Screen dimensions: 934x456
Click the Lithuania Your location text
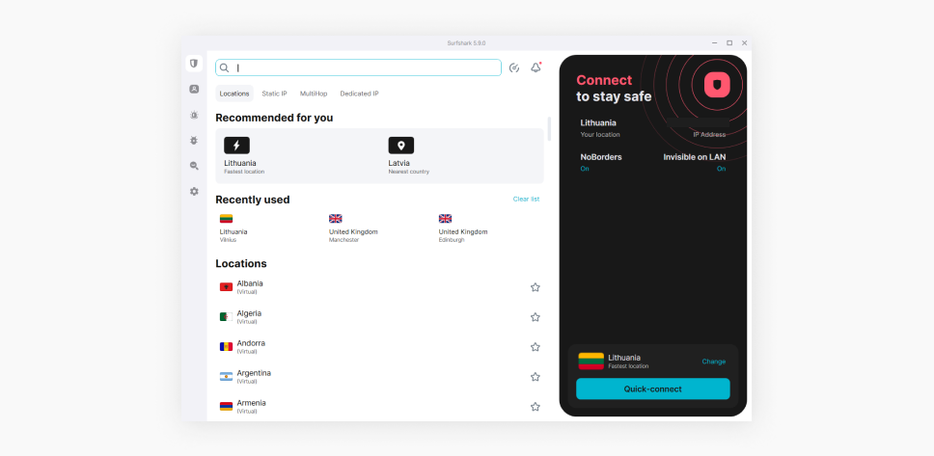598,128
